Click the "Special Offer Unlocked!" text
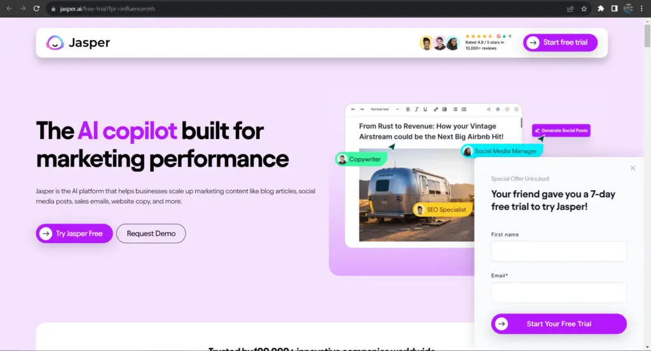This screenshot has height=351, width=651. (520, 179)
